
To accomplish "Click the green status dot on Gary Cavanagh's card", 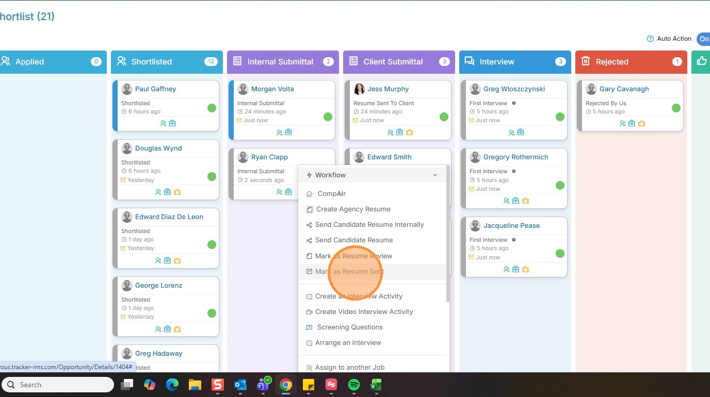I will pyautogui.click(x=676, y=108).
